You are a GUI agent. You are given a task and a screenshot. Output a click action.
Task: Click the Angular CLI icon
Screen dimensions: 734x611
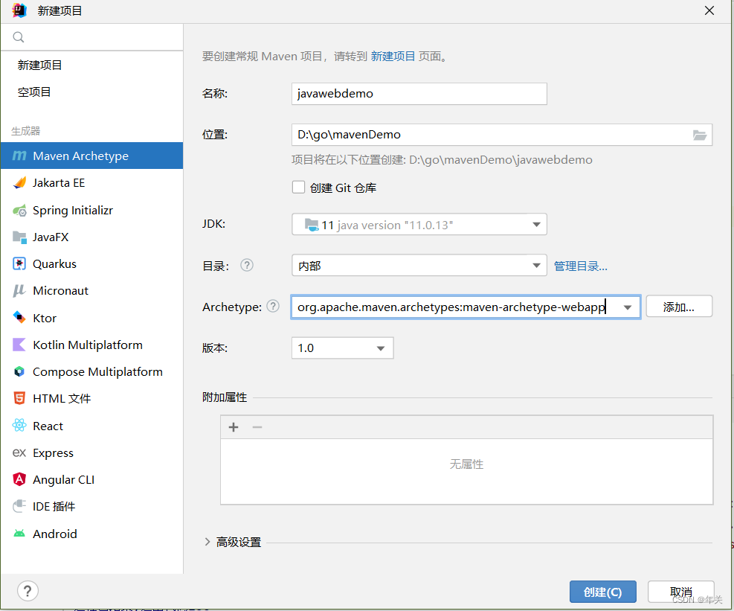tap(19, 479)
